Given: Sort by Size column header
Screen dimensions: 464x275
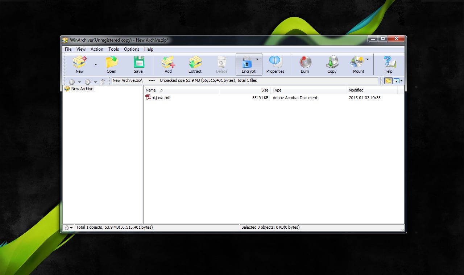Looking at the screenshot, I should tap(245, 90).
